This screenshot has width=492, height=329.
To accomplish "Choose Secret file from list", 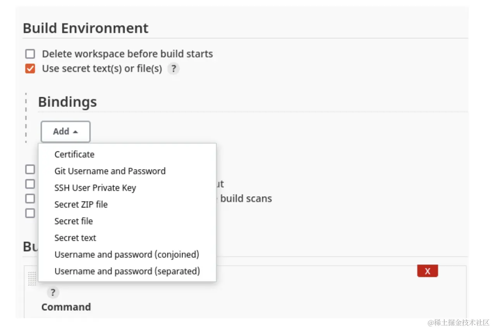I will [x=74, y=221].
